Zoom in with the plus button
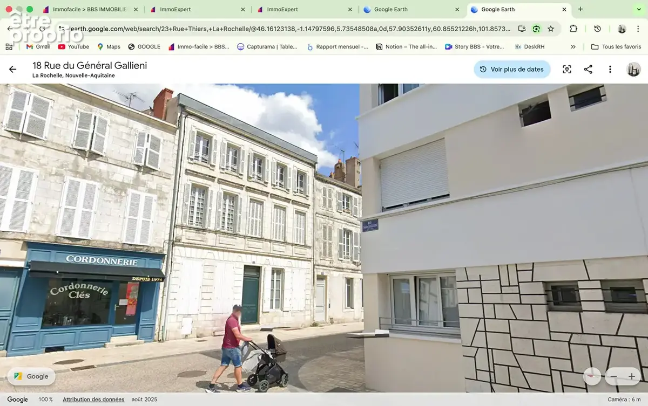 (x=631, y=376)
